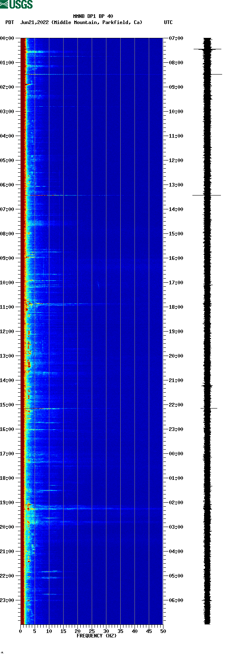The height and width of the screenshot is (657, 225).
Task: Click the 12:00 UTC label on right axis
Action: (x=176, y=160)
